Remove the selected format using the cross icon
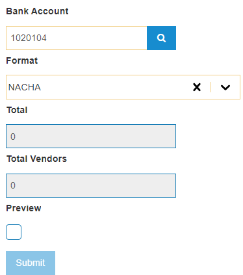This screenshot has height=275, width=243. point(197,87)
